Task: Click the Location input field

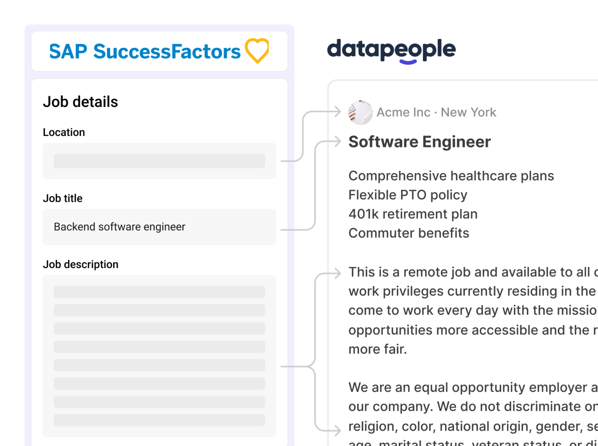Action: (x=159, y=161)
